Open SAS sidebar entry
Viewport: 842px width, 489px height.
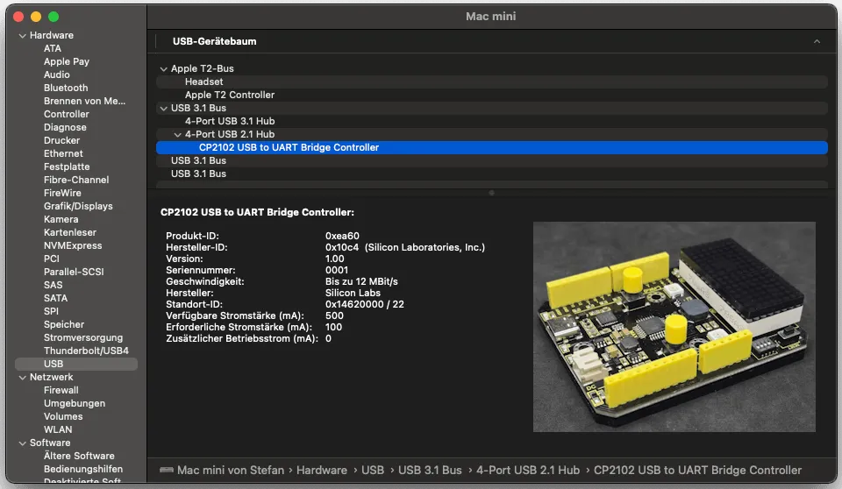point(54,285)
